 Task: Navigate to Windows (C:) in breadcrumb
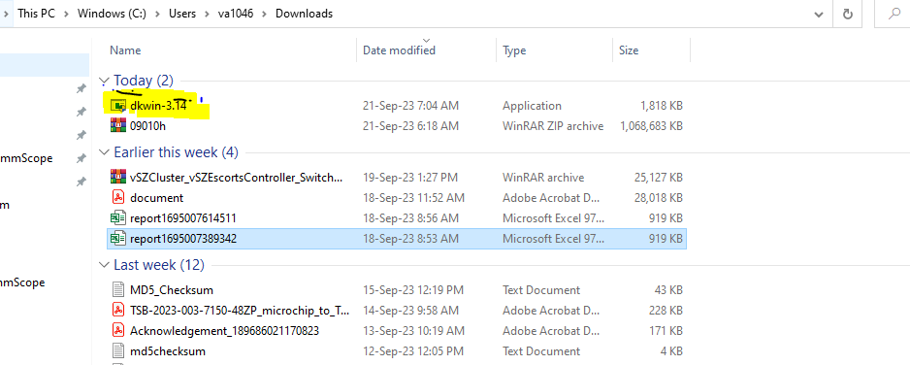(x=112, y=14)
